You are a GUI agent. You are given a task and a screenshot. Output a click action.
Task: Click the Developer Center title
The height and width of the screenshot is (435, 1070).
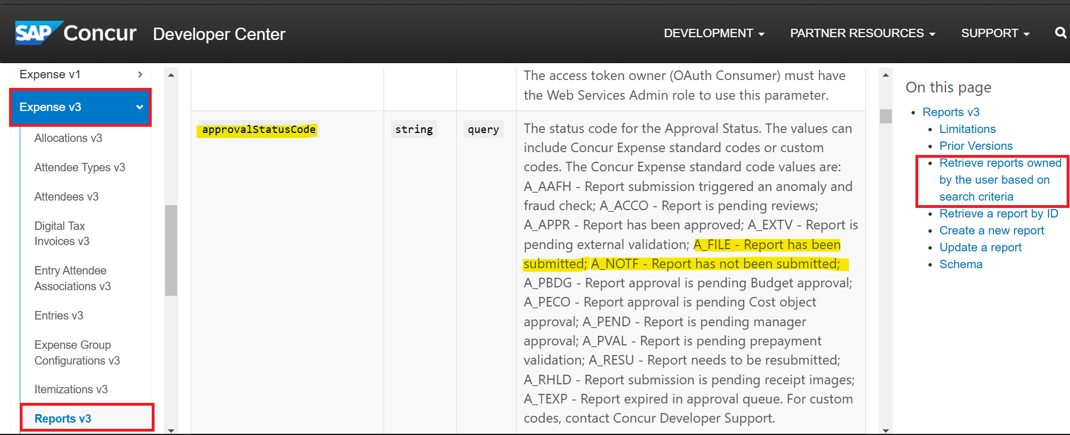(219, 34)
